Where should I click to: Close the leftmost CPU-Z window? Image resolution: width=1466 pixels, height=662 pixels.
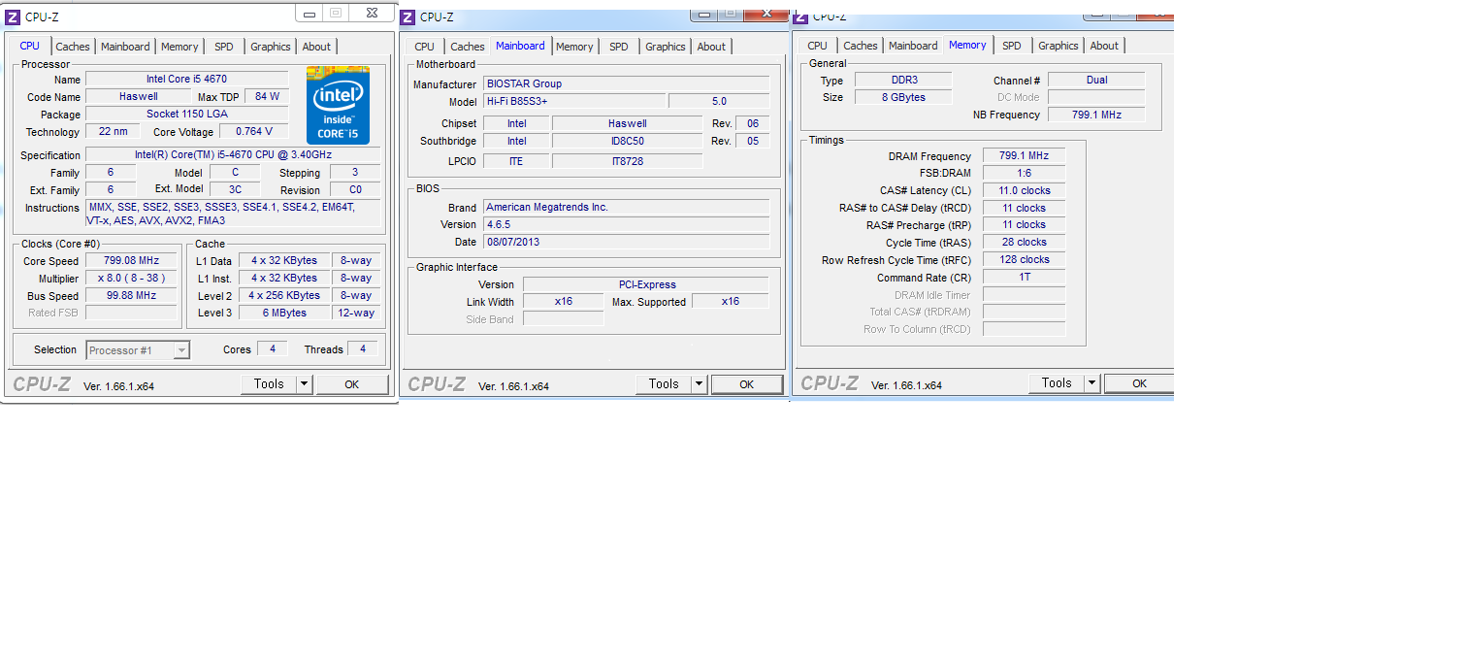[372, 13]
